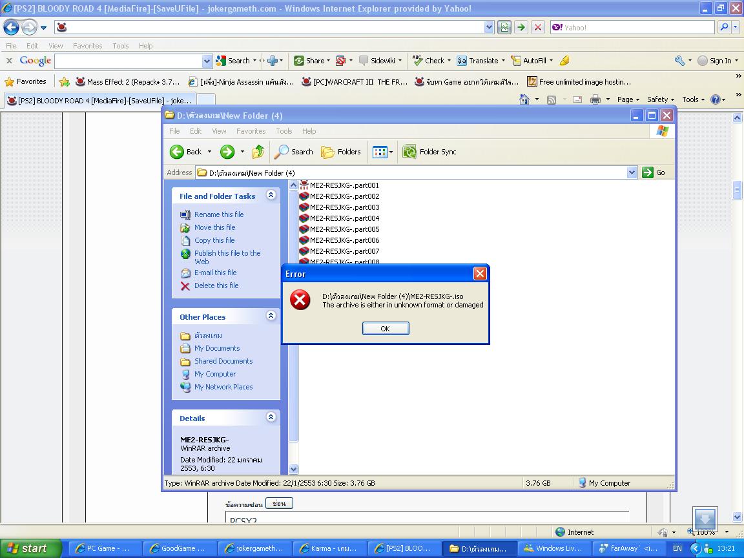Click the Up folder icon in Explorer toolbar
Viewport: 744px width, 558px height.
(258, 152)
